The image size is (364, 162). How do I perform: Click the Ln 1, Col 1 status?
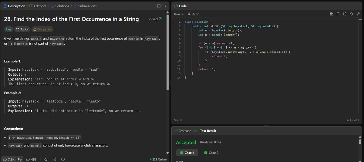click(352, 120)
